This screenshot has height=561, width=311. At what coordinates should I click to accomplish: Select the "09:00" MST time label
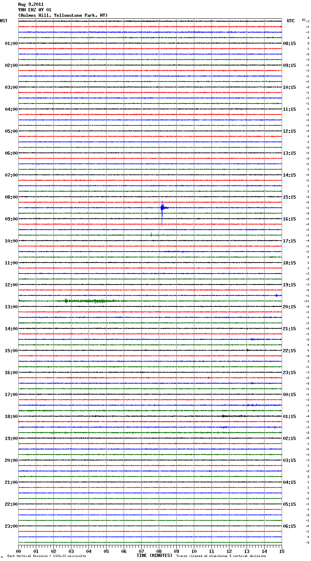pyautogui.click(x=11, y=219)
